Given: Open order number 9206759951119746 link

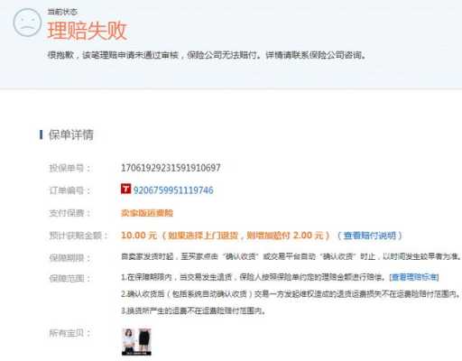Looking at the screenshot, I should (173, 190).
